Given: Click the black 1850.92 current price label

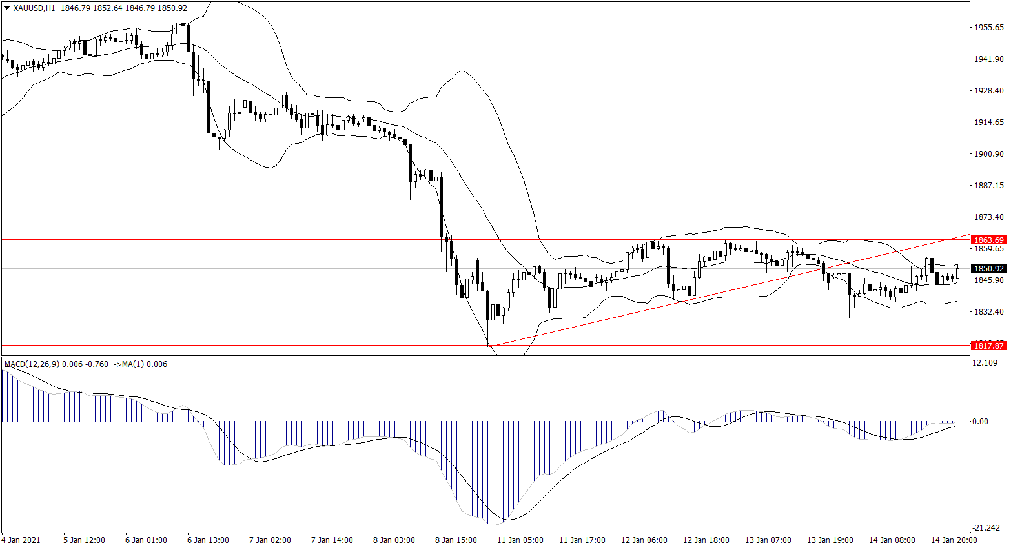Looking at the screenshot, I should pyautogui.click(x=988, y=269).
